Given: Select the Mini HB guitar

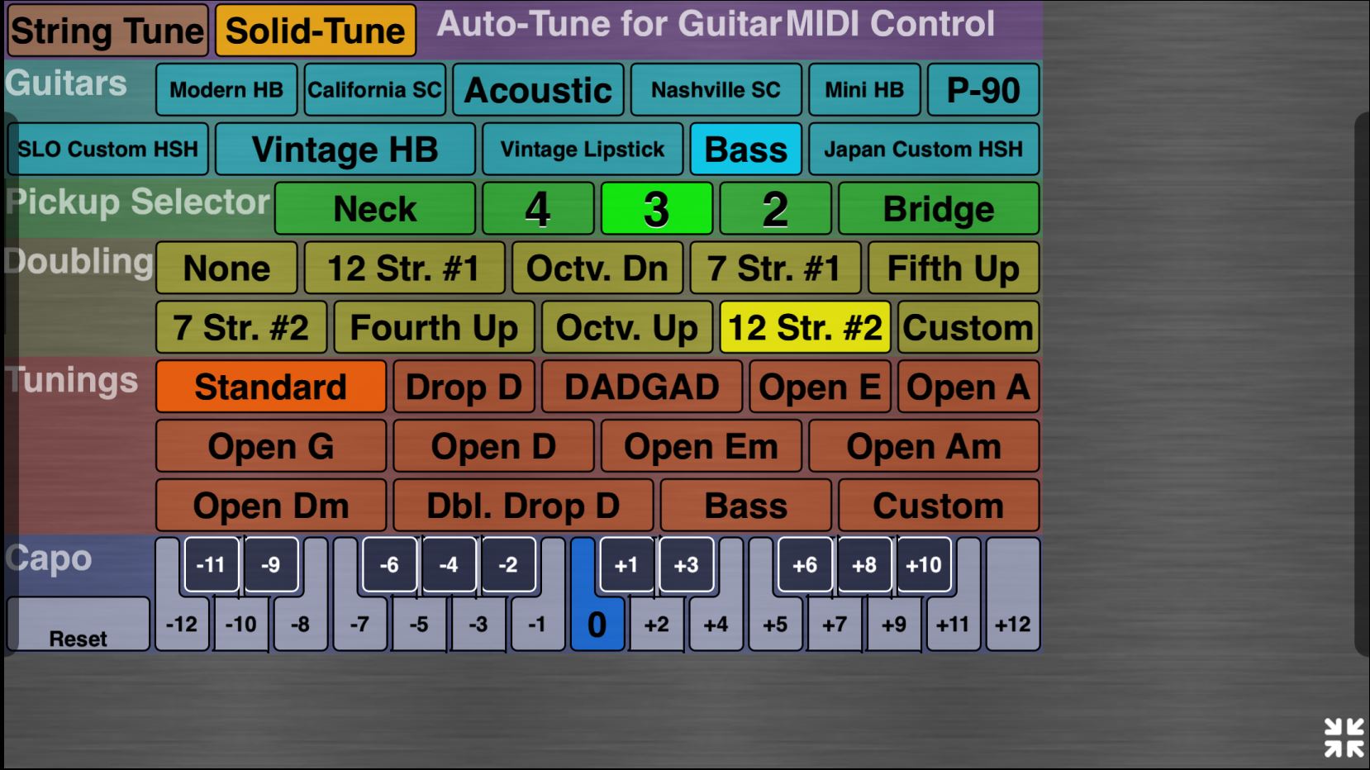Looking at the screenshot, I should pos(864,89).
